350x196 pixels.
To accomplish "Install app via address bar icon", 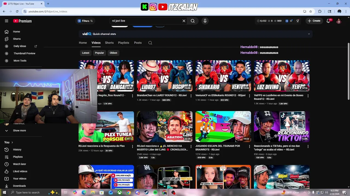I will pyautogui.click(x=305, y=11).
